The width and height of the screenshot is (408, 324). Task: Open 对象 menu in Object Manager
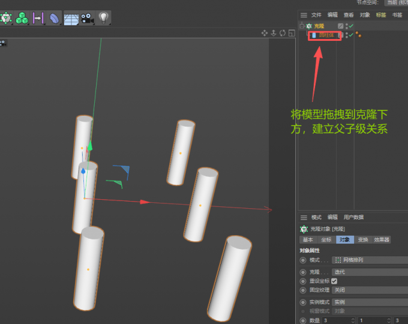click(x=365, y=15)
